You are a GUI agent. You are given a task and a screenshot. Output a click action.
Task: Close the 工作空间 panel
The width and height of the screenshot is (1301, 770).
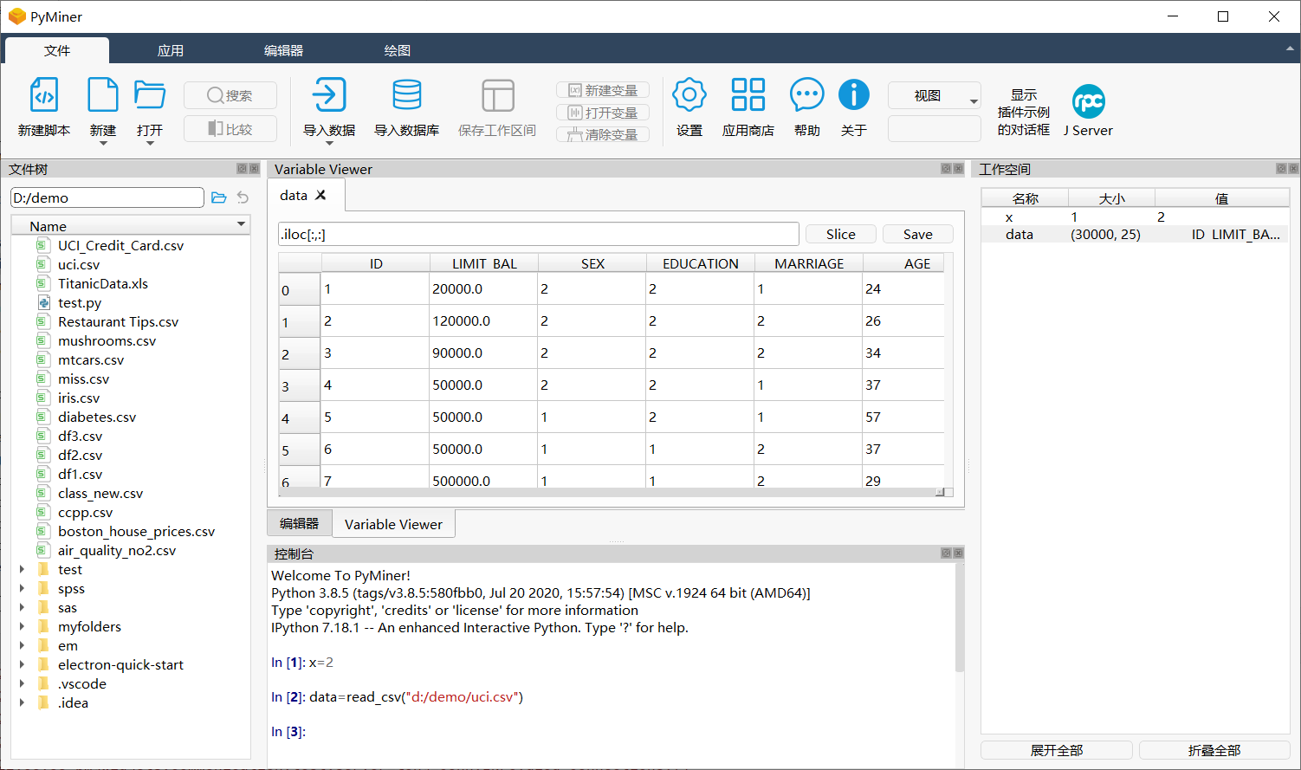(1293, 169)
